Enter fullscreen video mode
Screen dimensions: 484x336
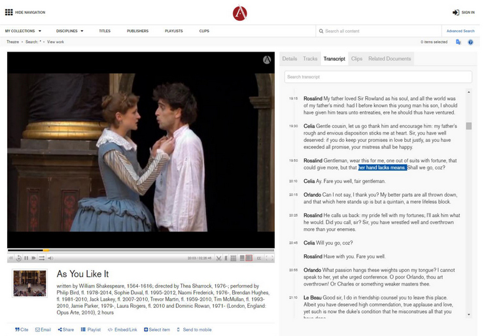(x=269, y=258)
